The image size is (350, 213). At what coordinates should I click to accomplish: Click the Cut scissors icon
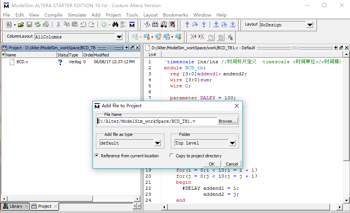(x=58, y=24)
